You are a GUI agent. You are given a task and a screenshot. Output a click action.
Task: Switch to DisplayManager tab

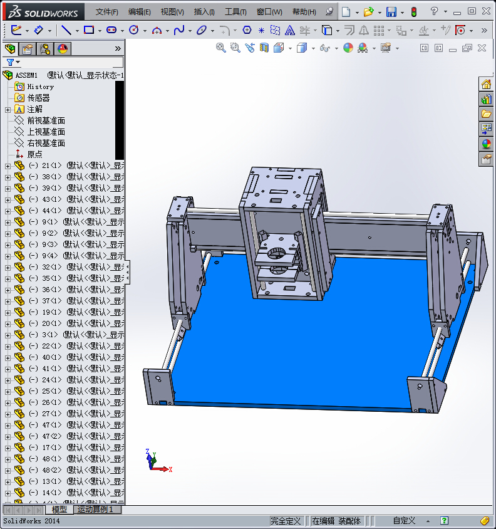[63, 50]
